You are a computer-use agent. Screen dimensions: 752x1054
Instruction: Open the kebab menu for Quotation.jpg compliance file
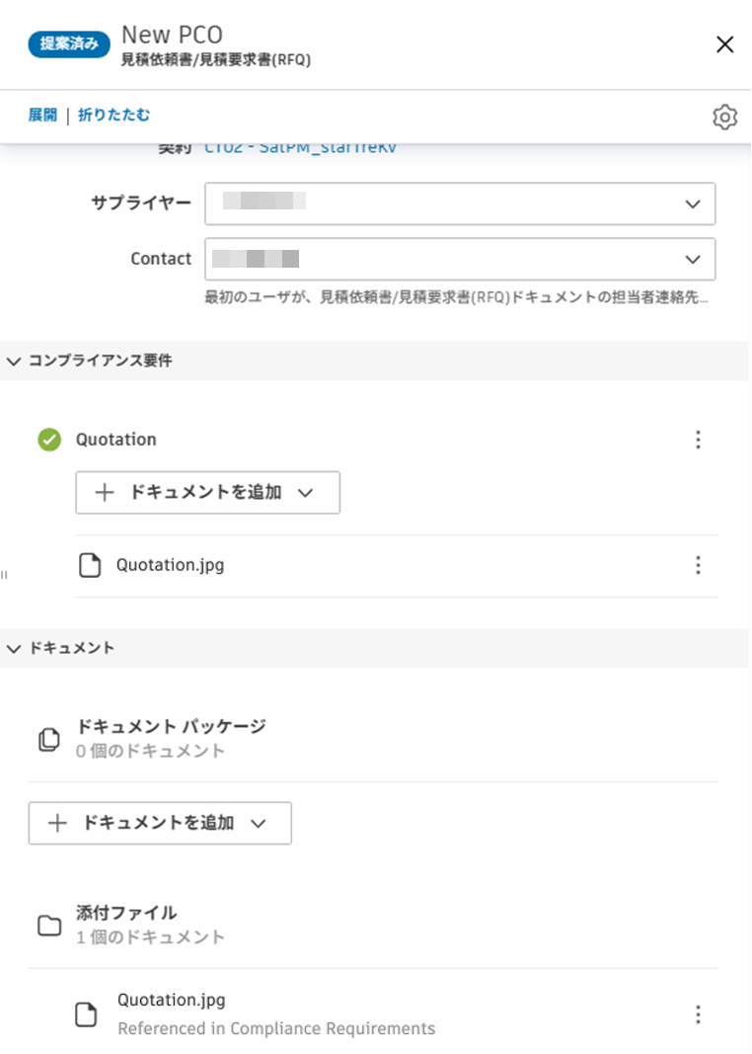click(699, 565)
